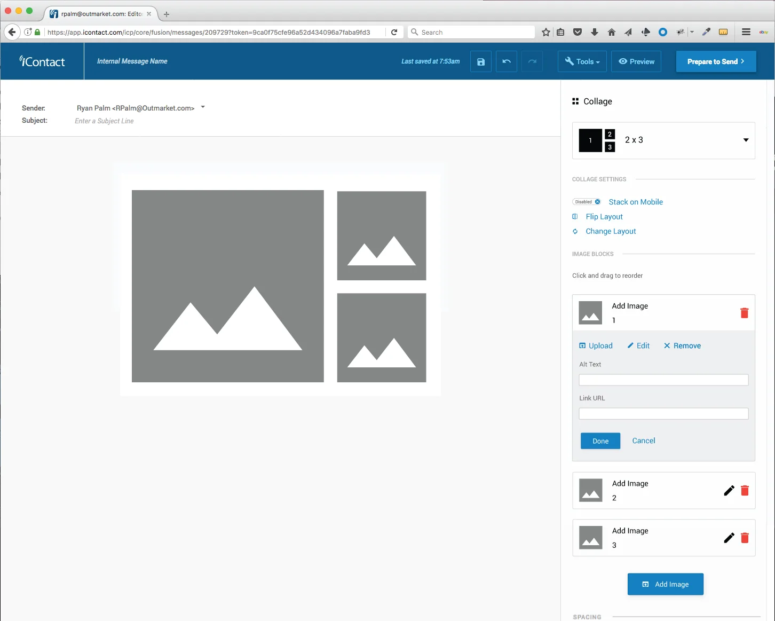Click the Done button
This screenshot has height=621, width=775.
click(600, 441)
